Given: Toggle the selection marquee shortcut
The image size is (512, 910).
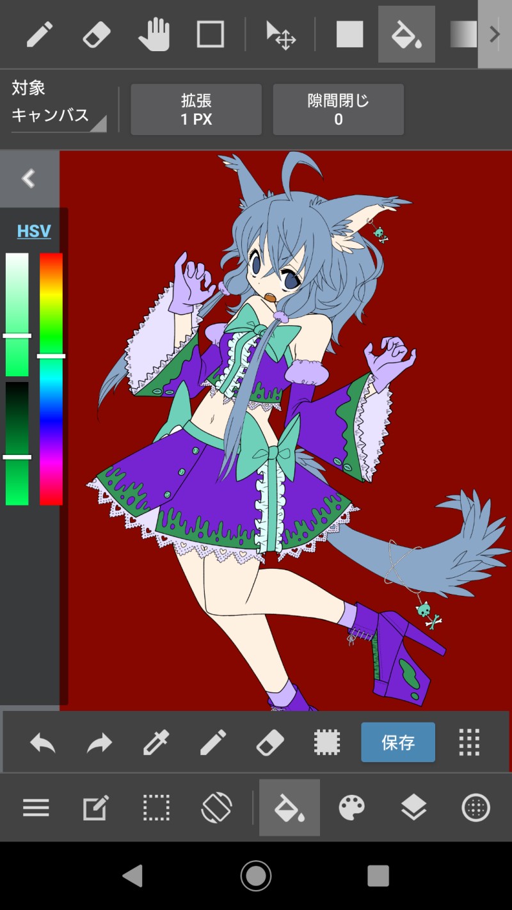Looking at the screenshot, I should [x=326, y=743].
